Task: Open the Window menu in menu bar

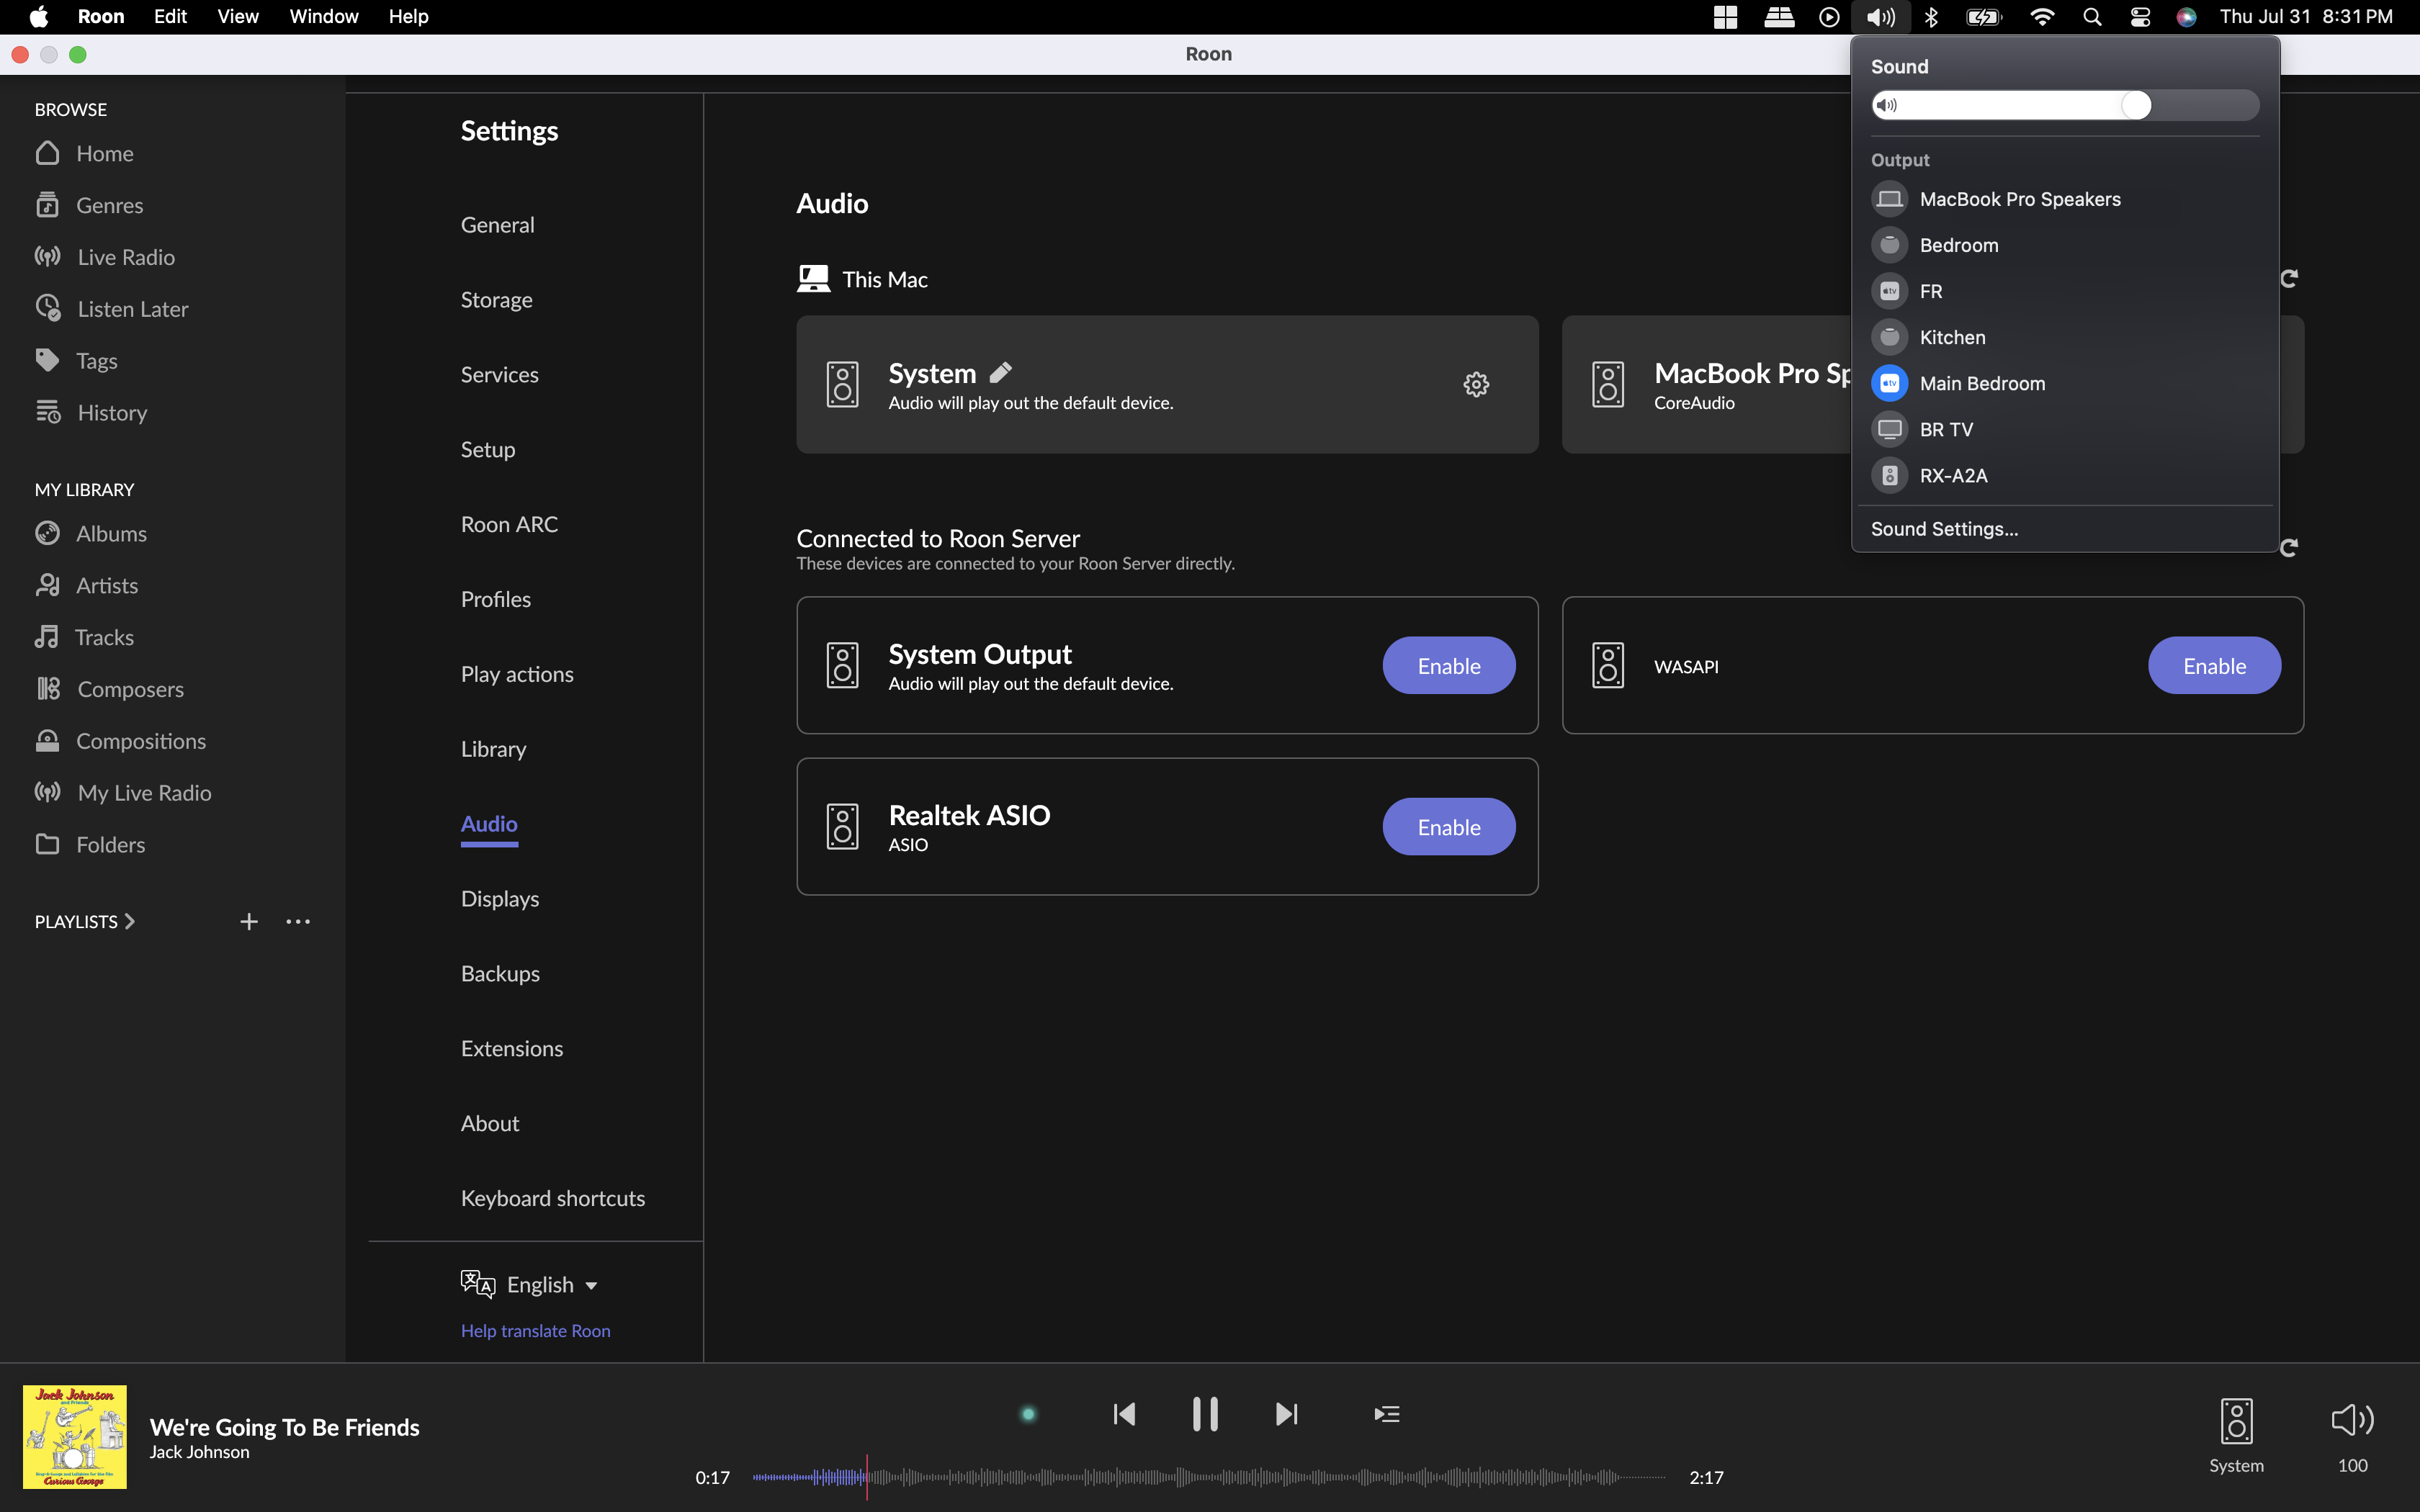Action: coord(323,16)
